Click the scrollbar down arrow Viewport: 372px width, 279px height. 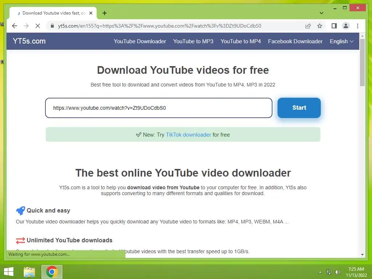362,255
